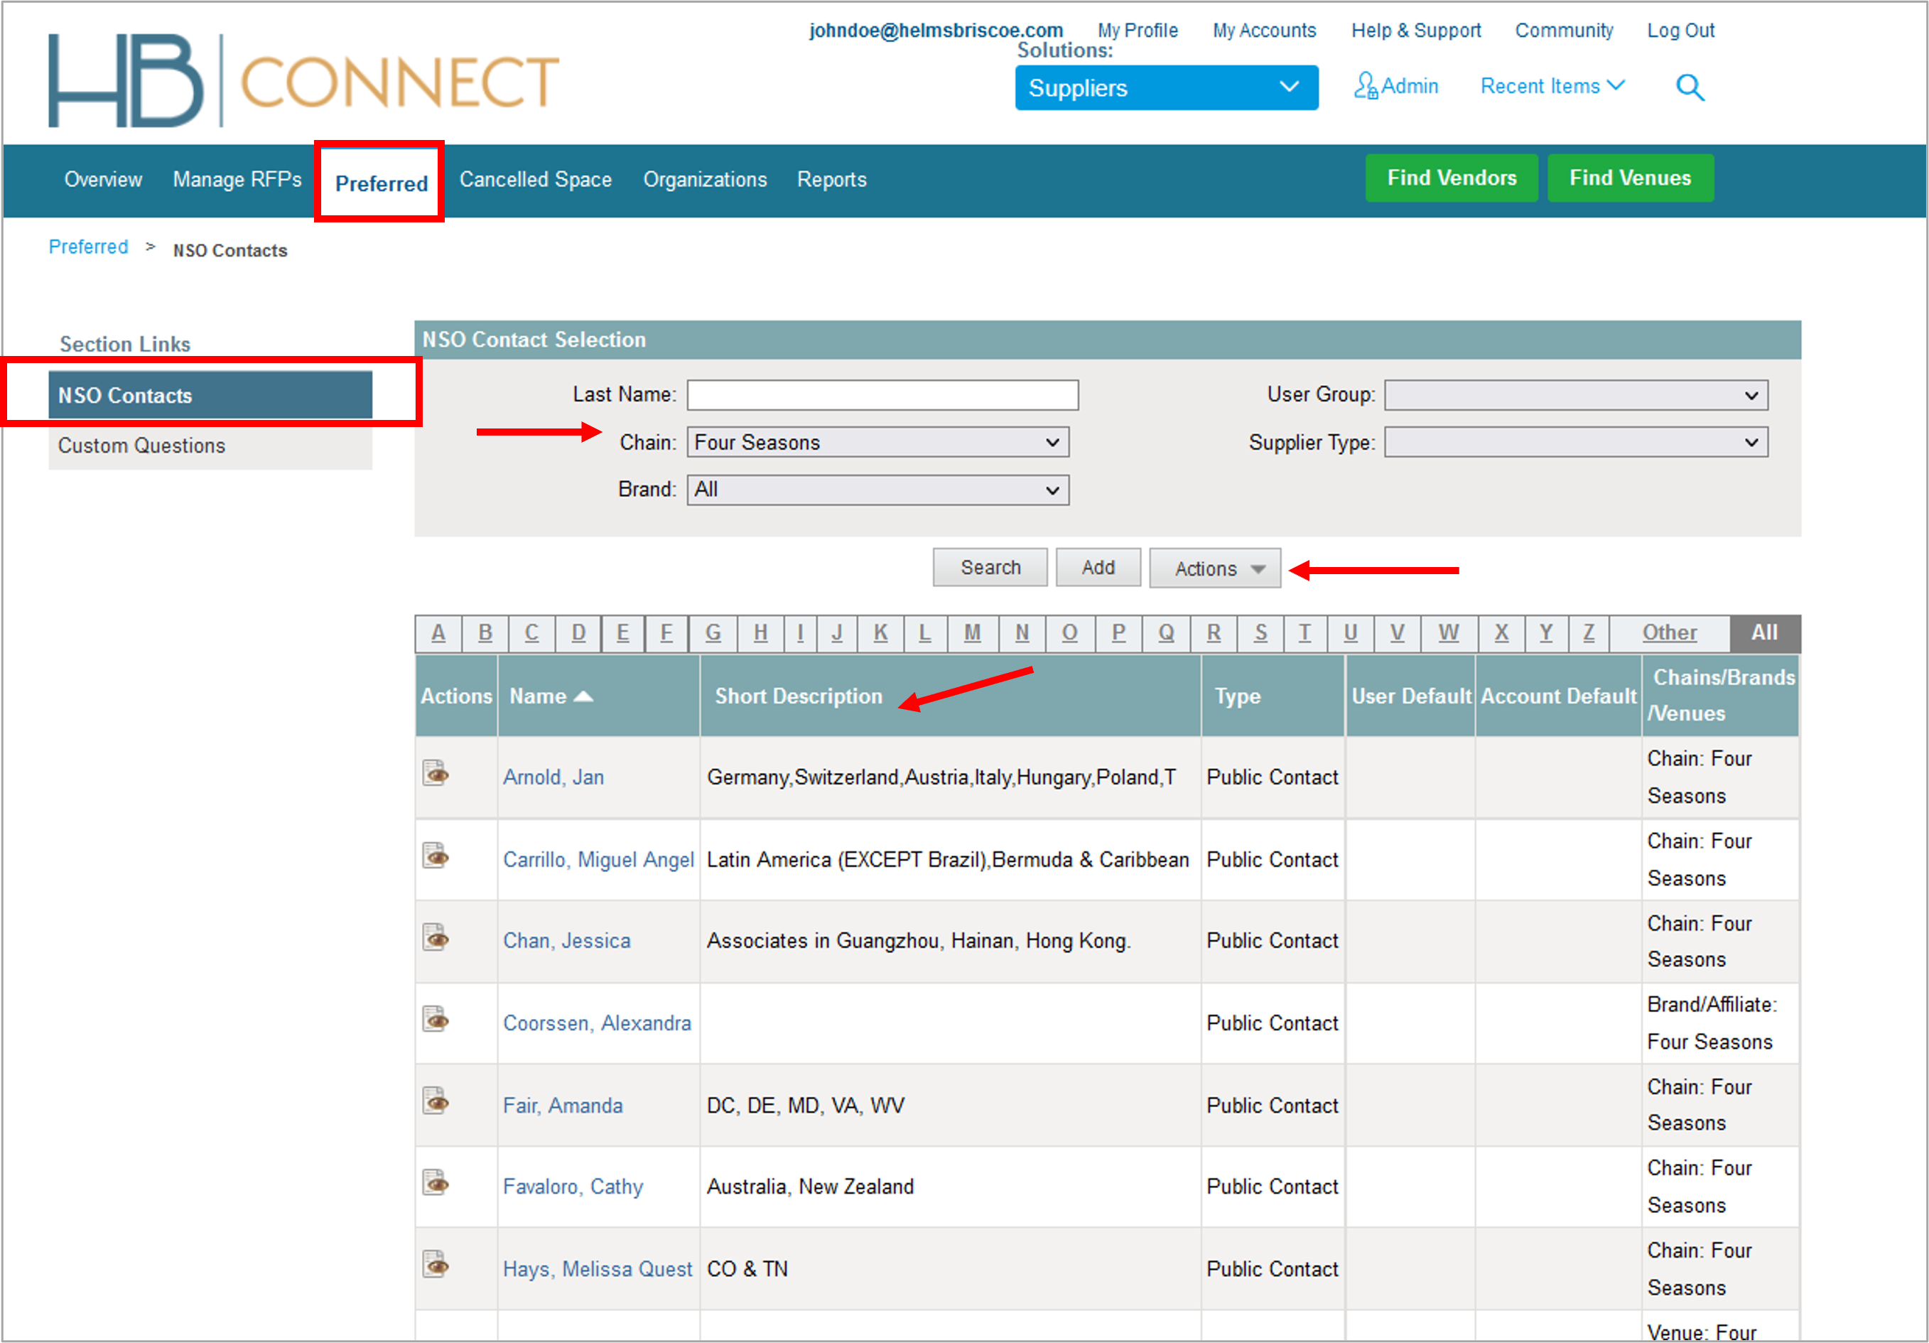1929x1343 pixels.
Task: Select the letter F filter tab
Action: [666, 633]
